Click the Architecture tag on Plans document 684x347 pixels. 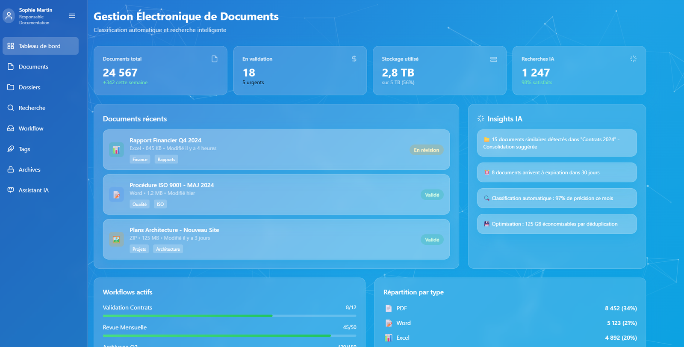pos(168,249)
